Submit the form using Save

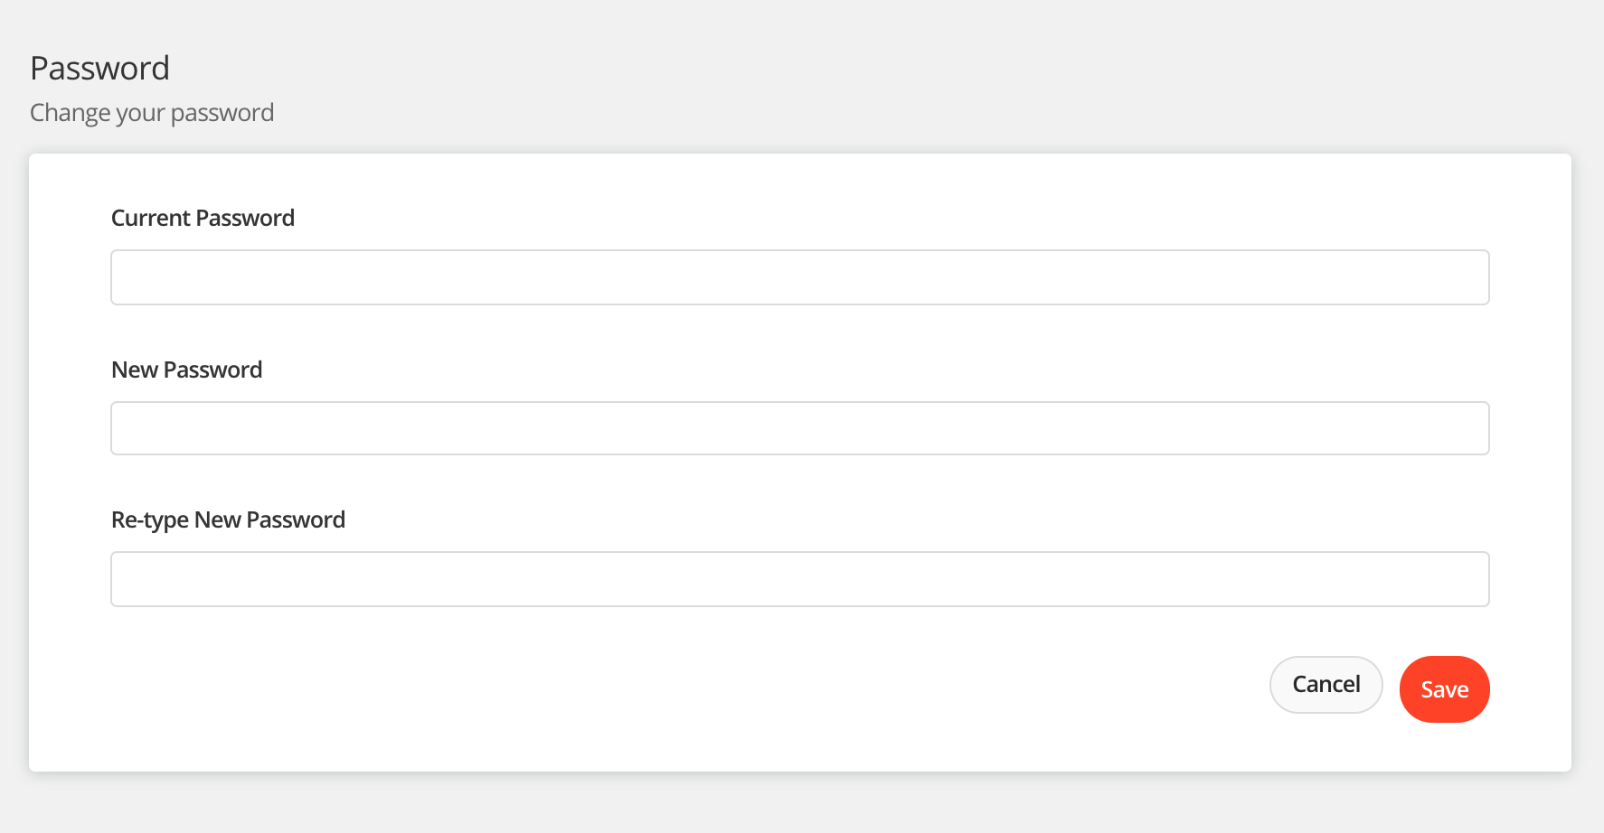click(1444, 689)
